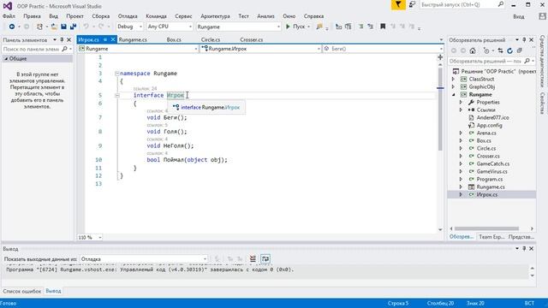The image size is (548, 308).
Task: Click the search magnifier in Toolbox panel
Action: [x=64, y=50]
